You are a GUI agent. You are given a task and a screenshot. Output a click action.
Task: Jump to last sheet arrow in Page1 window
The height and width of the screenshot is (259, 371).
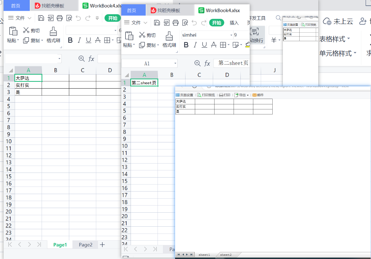[39, 245]
